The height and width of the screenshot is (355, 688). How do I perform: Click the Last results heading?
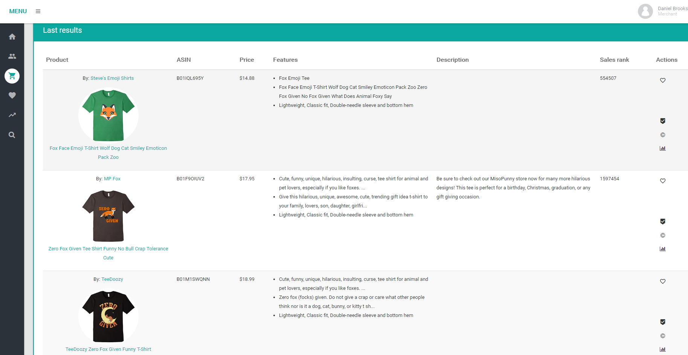(x=63, y=30)
